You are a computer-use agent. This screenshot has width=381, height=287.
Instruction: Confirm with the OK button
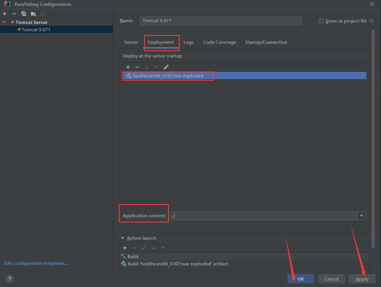301,279
